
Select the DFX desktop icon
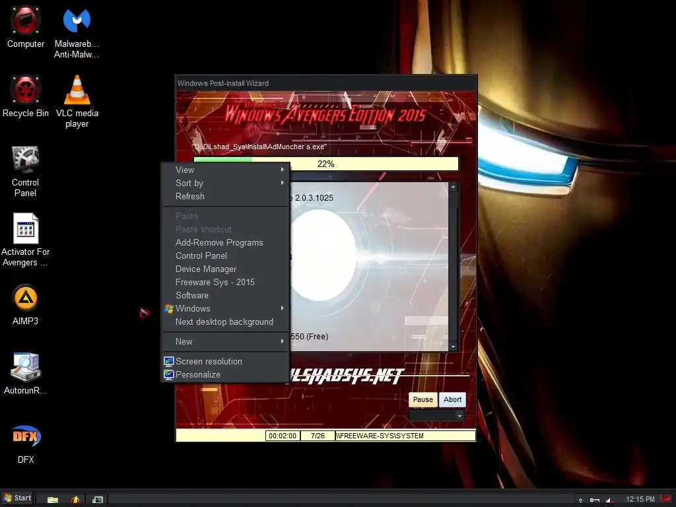26,443
